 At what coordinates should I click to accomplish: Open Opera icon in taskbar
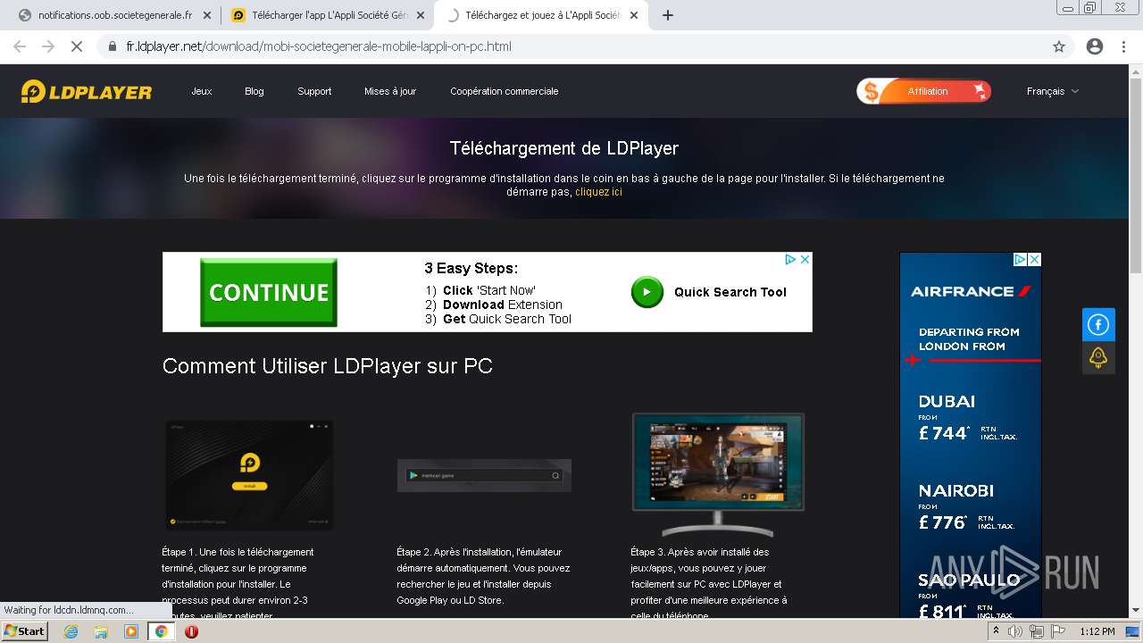[191, 631]
